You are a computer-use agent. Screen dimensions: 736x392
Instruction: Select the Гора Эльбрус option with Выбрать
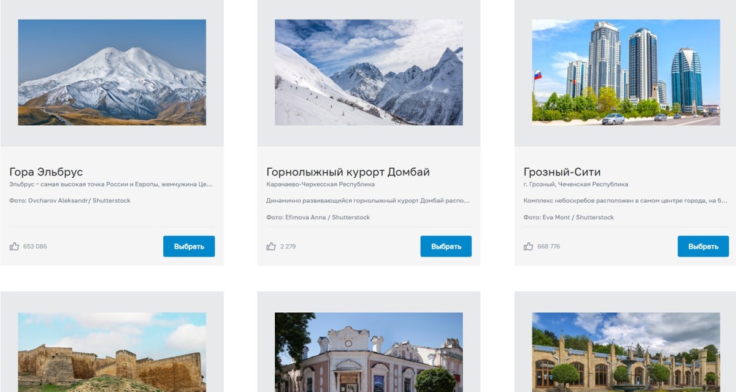[189, 246]
